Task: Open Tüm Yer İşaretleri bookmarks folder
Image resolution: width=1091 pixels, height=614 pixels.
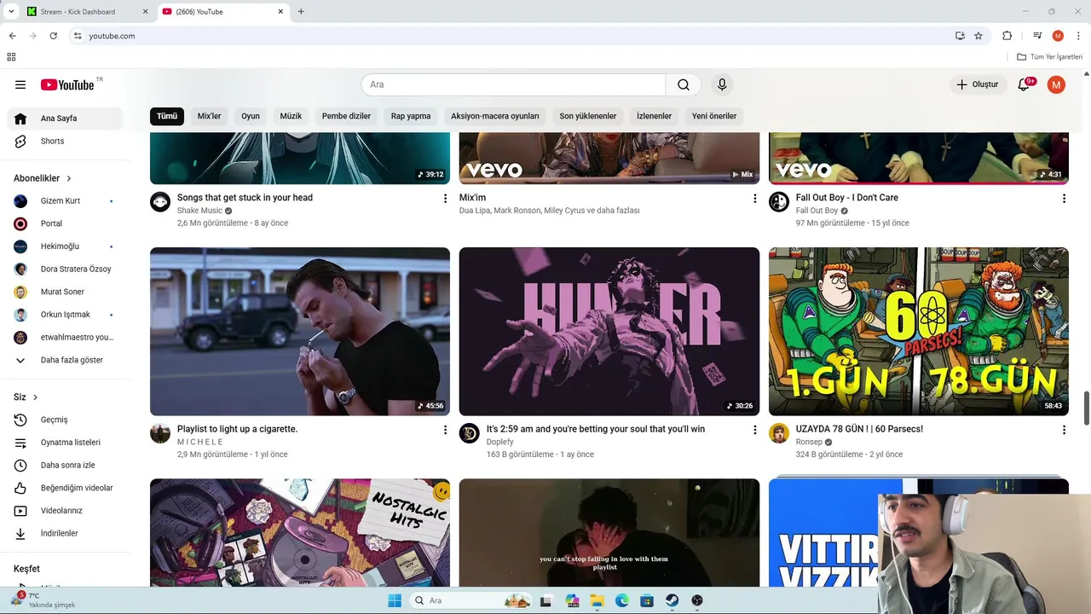Action: pyautogui.click(x=1049, y=57)
